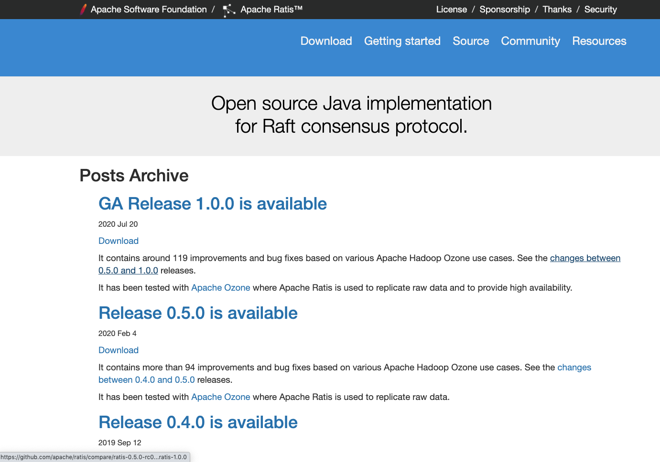
Task: Click the Open source Java implementation headline
Action: 351,115
